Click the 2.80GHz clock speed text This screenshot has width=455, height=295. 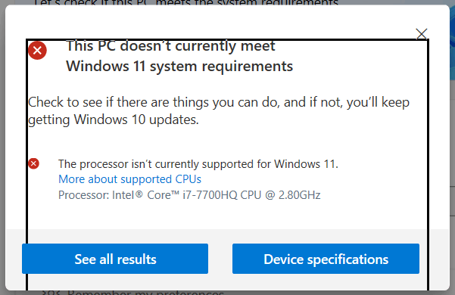(x=300, y=195)
